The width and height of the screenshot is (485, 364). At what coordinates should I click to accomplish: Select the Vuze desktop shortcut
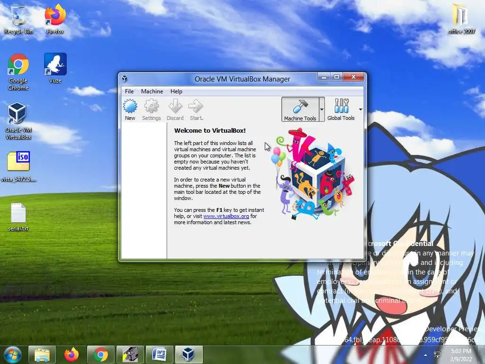[55, 68]
